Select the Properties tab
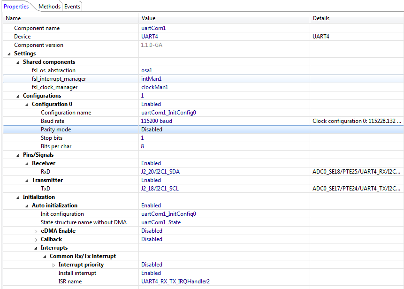This screenshot has height=289, width=404. tap(16, 7)
